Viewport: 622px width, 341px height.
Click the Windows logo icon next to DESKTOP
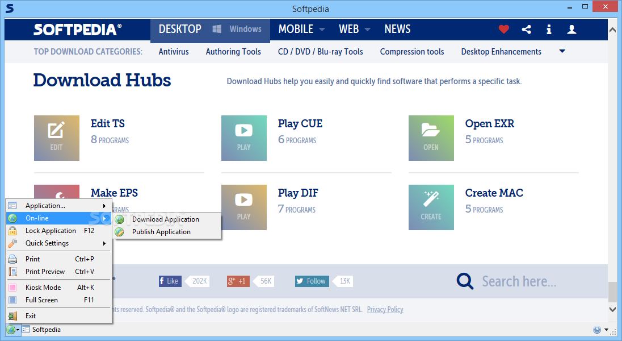(217, 29)
